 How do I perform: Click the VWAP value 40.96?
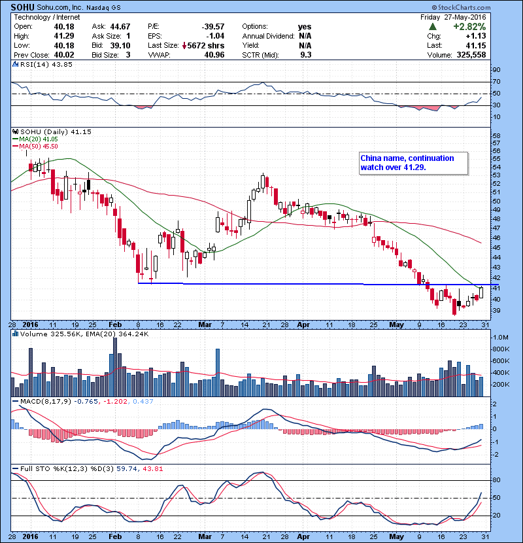coord(214,55)
